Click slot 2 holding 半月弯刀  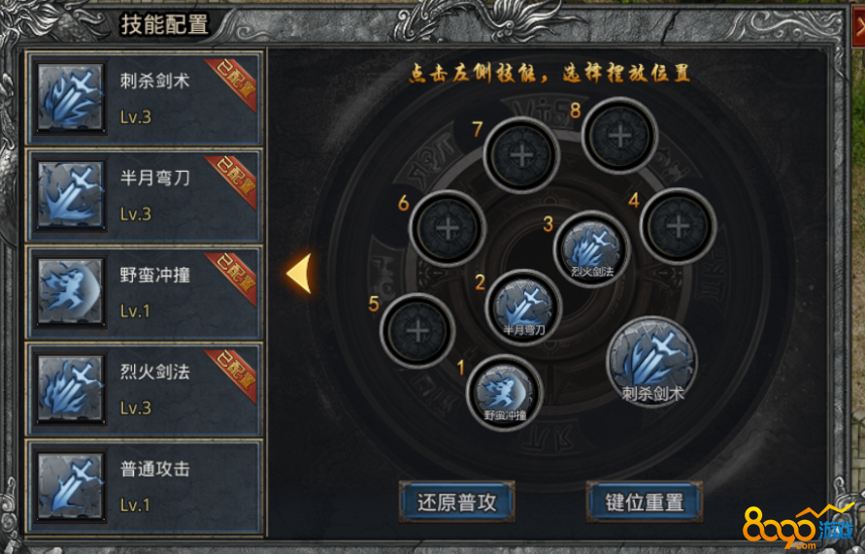click(x=523, y=308)
